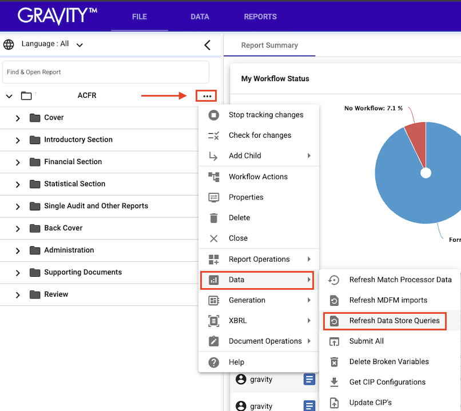Click the Check for changes icon
This screenshot has width=461, height=411.
[x=214, y=135]
